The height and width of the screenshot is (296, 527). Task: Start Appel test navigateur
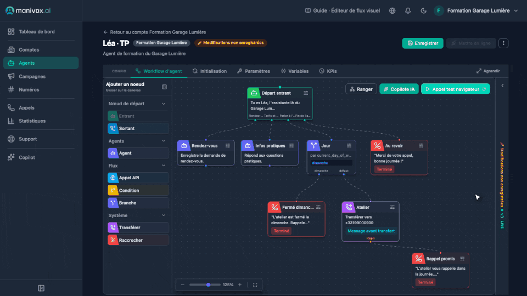[x=456, y=89]
